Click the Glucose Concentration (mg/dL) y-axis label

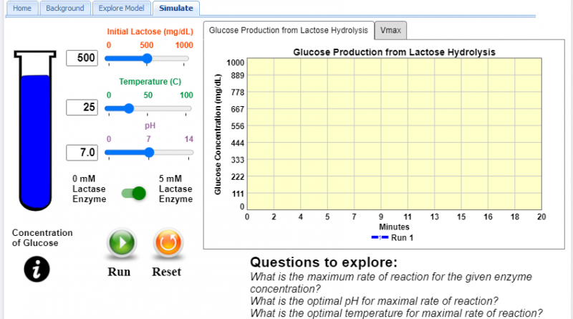pyautogui.click(x=218, y=135)
